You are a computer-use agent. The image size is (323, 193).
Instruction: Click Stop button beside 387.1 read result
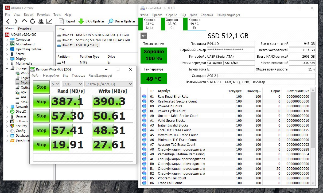click(x=41, y=101)
